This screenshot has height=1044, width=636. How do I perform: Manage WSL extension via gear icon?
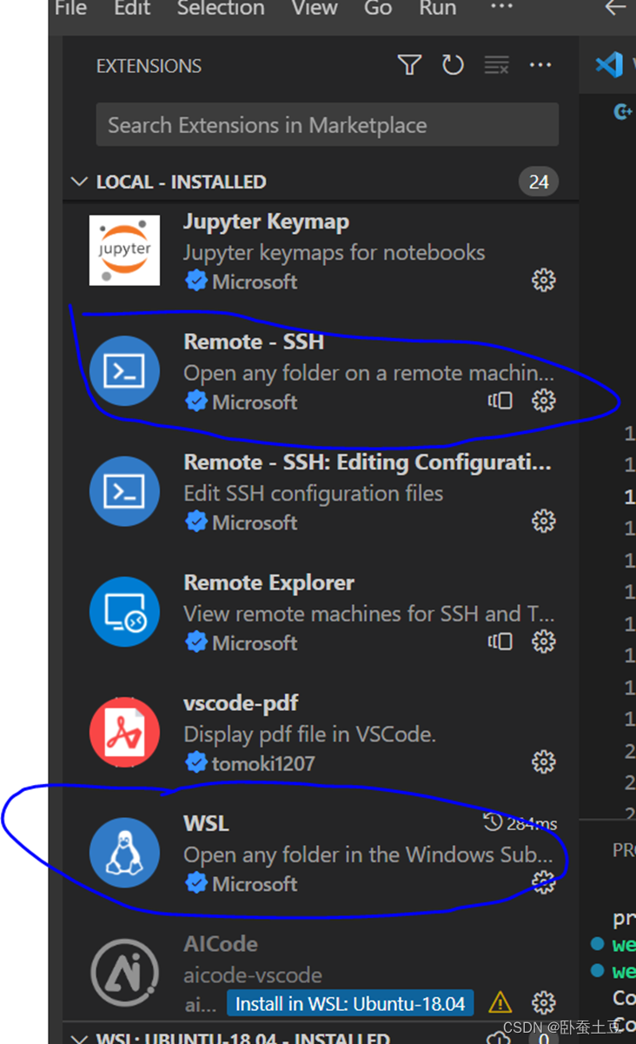544,882
